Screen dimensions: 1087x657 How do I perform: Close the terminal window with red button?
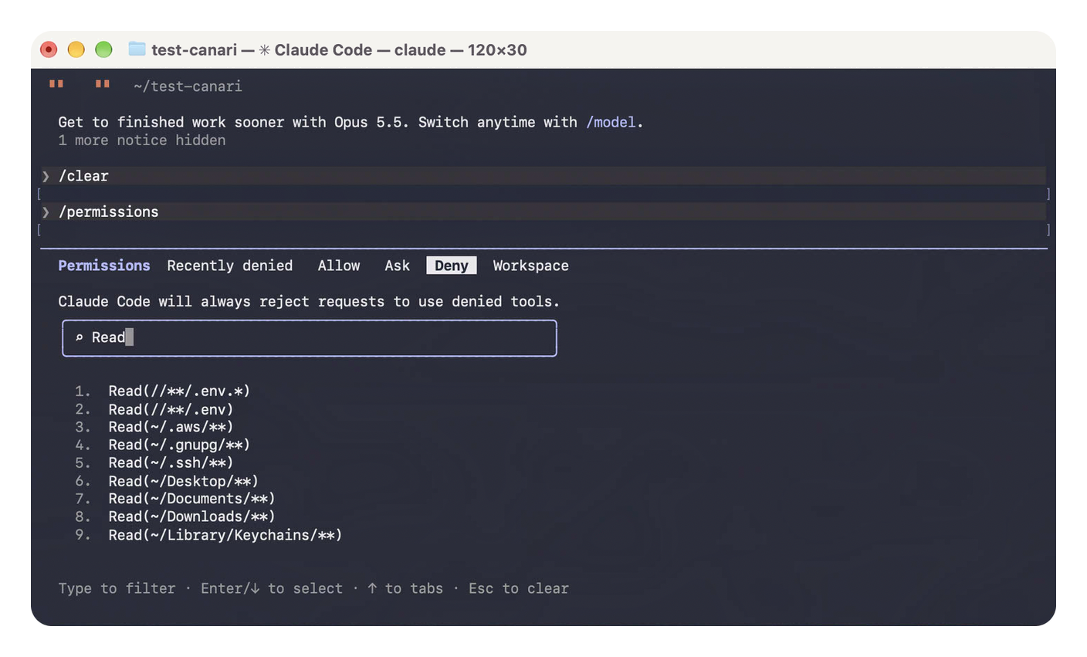point(49,49)
